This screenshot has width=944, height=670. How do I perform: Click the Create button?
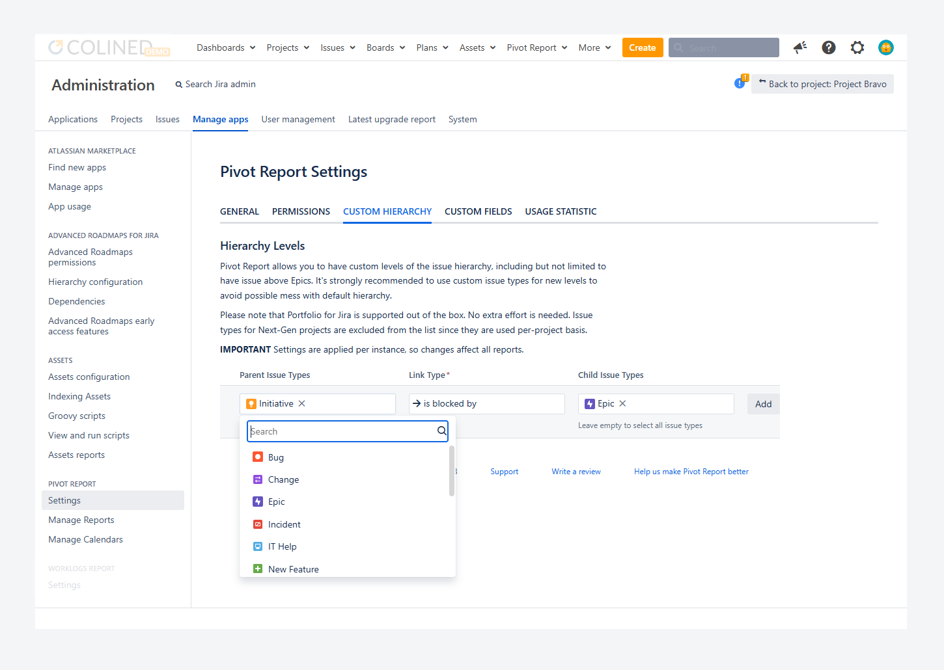coord(643,47)
